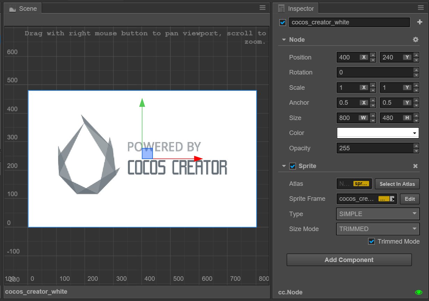Open the Scene panel hamburger menu
Screen dimensions: 429x301
click(x=263, y=8)
